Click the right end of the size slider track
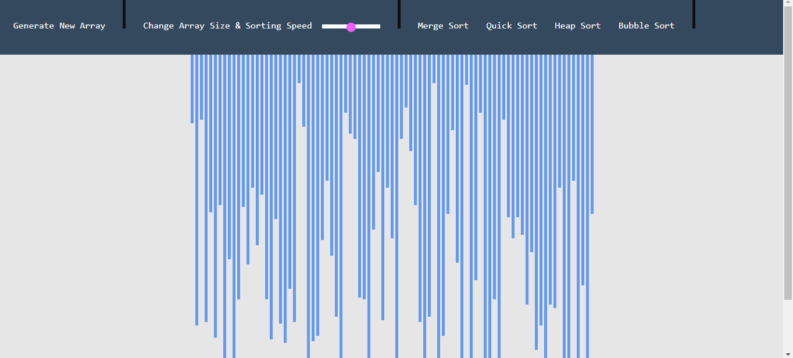The height and width of the screenshot is (358, 793). [378, 27]
